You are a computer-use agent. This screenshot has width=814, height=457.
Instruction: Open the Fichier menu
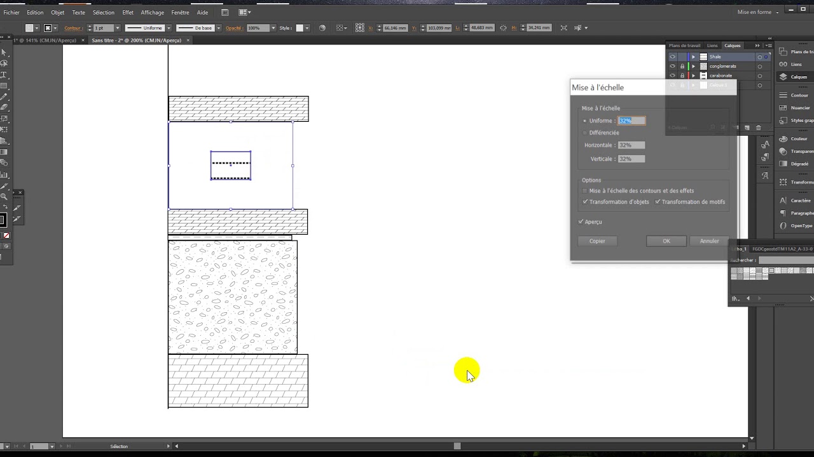point(11,12)
